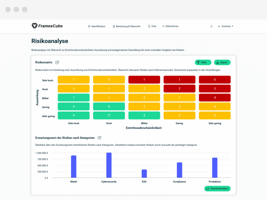Select cell Hoch impact, Hoch probability

coord(109,89)
